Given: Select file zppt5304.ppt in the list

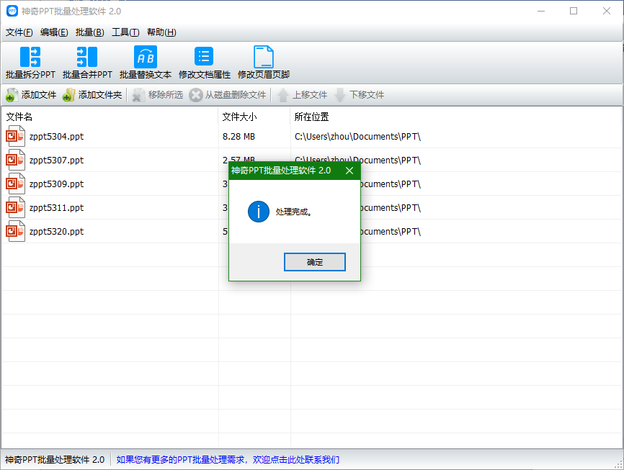Looking at the screenshot, I should coord(56,136).
